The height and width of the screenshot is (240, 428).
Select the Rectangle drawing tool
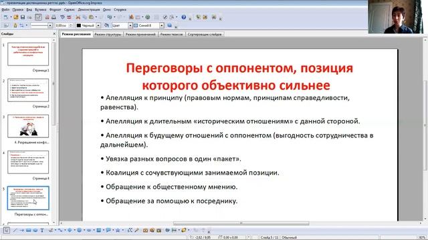click(28, 230)
